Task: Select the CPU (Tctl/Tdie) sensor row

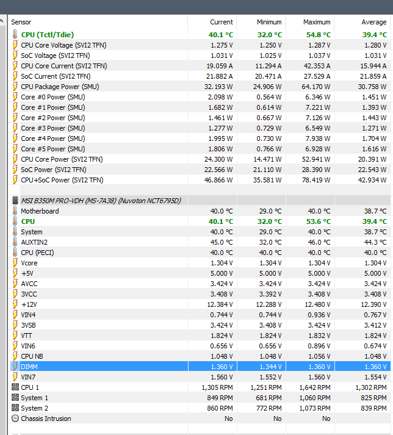Action: point(200,35)
